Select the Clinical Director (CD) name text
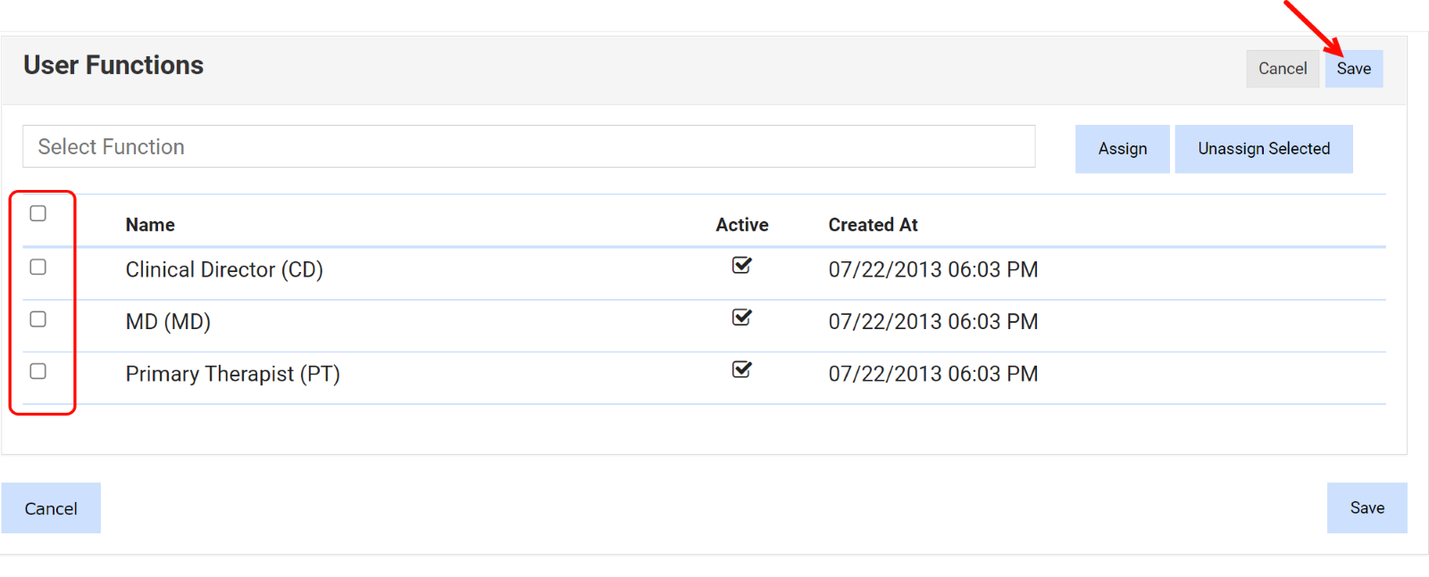This screenshot has height=577, width=1429. [x=224, y=269]
